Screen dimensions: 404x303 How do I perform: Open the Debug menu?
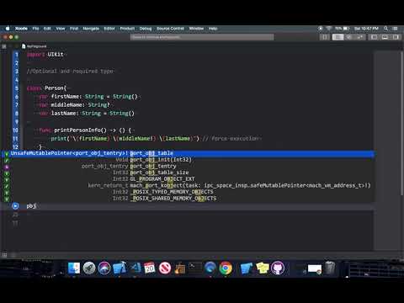point(146,29)
